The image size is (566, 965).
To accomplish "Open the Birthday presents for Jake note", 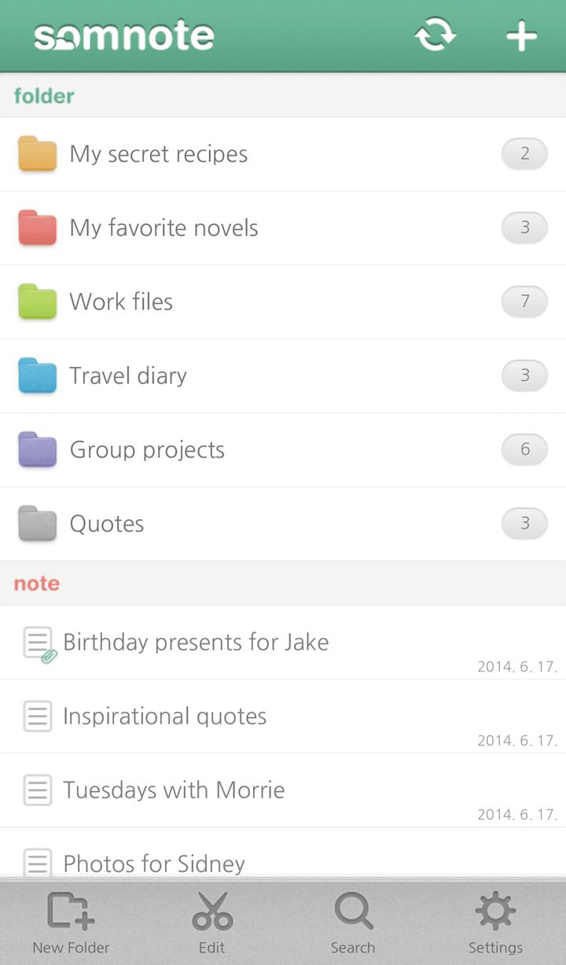I will tap(196, 643).
